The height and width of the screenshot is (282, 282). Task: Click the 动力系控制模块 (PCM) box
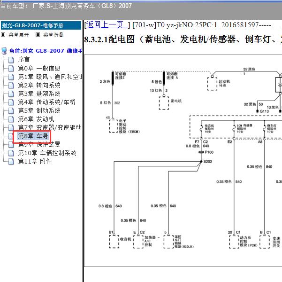point(234,242)
